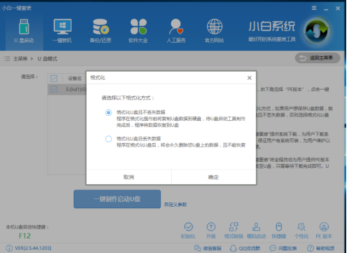Click the 快捷键 mouse icon
The image size is (349, 253).
coord(278,227)
